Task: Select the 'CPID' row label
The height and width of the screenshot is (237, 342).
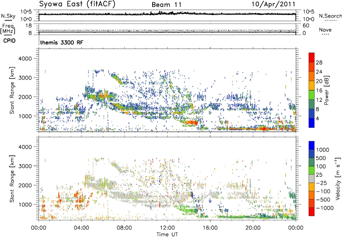Action: click(9, 41)
